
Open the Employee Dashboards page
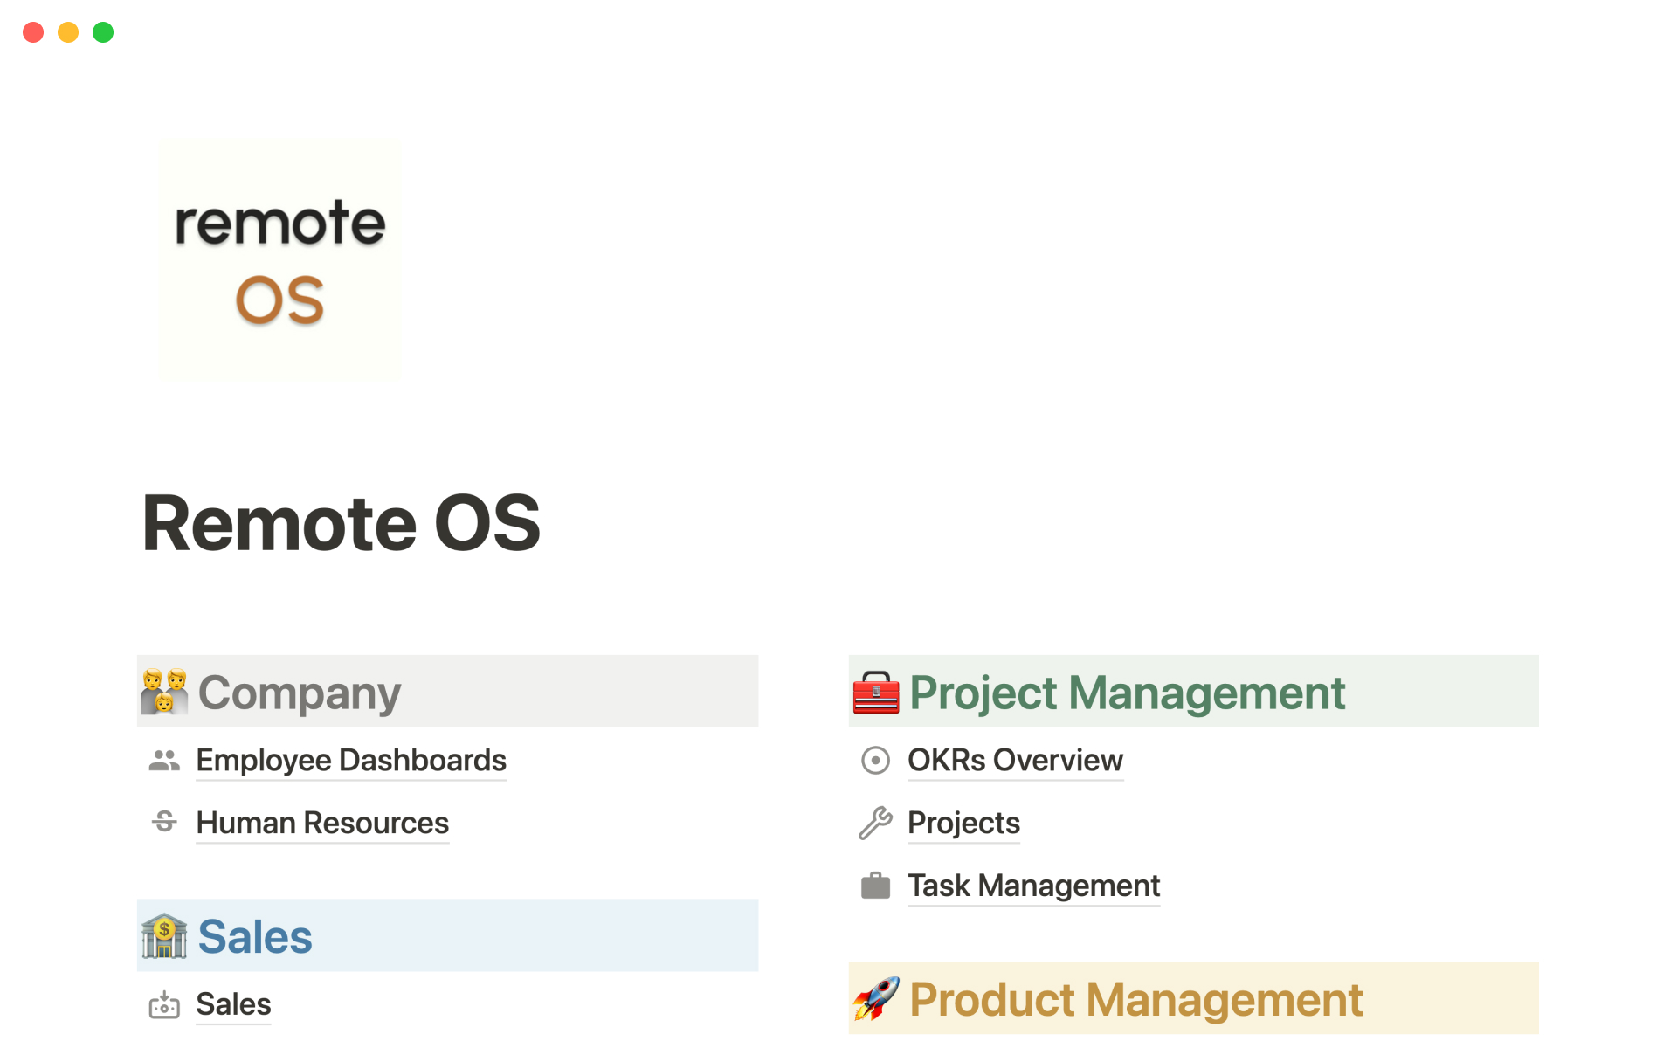click(x=351, y=761)
